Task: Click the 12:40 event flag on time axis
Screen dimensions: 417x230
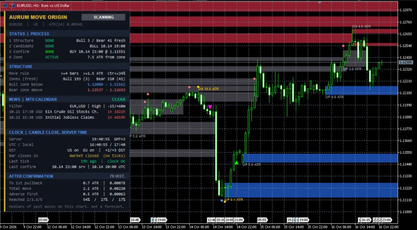Action: tap(212, 220)
